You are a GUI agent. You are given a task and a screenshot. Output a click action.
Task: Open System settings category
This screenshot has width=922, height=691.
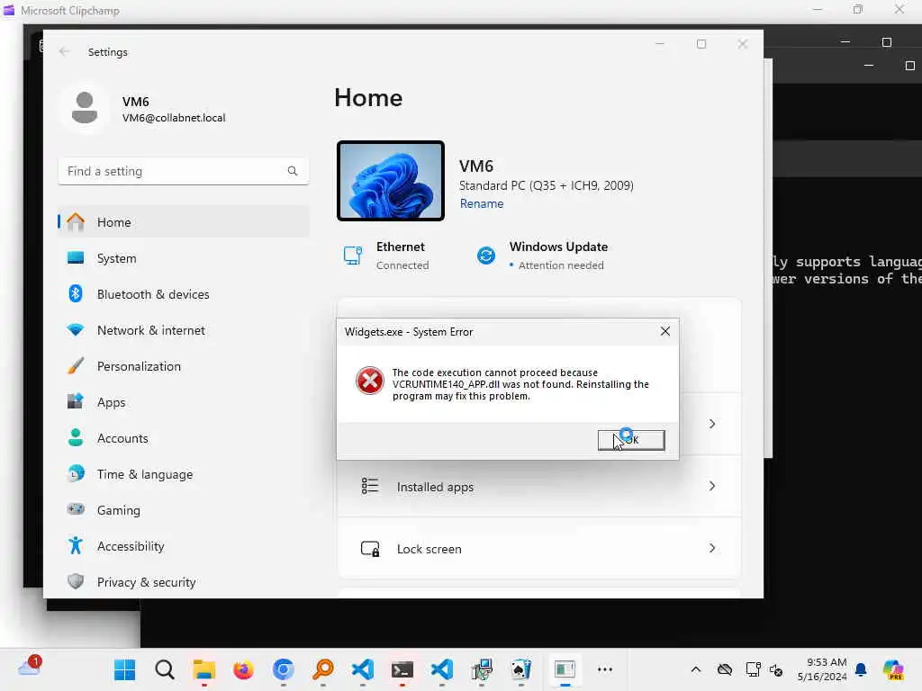click(x=184, y=258)
